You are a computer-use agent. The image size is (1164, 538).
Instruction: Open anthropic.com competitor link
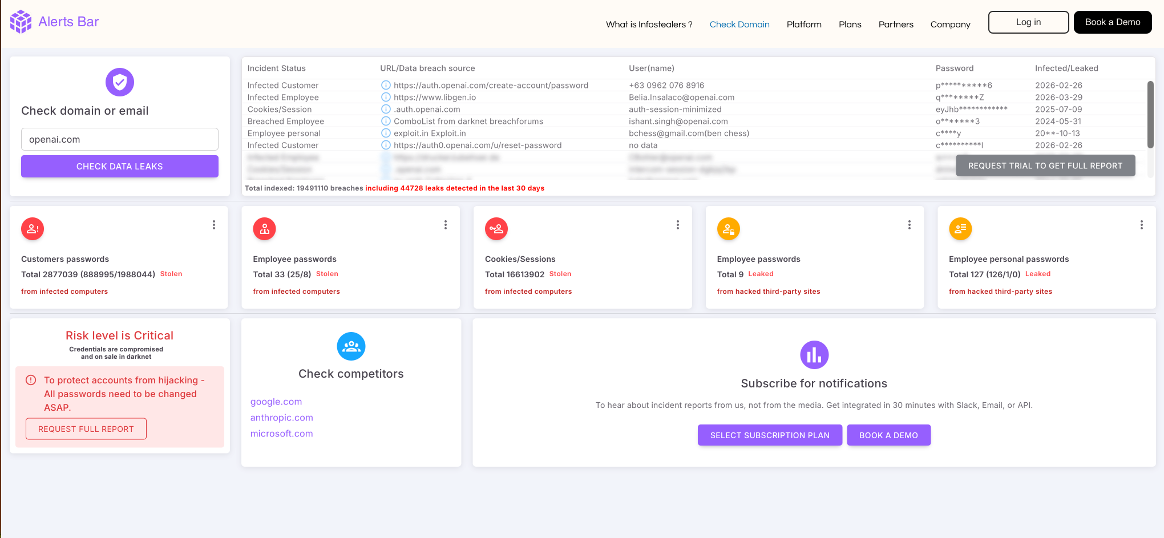pyautogui.click(x=282, y=418)
